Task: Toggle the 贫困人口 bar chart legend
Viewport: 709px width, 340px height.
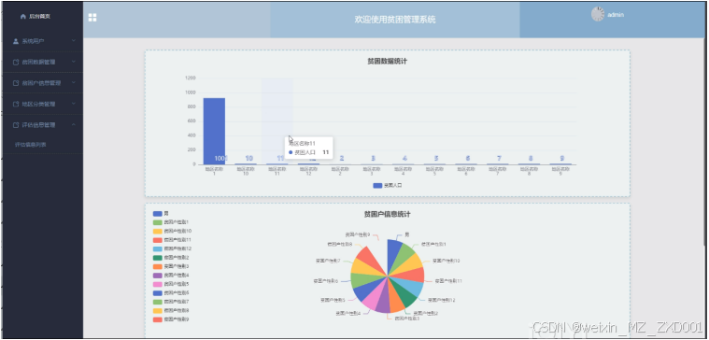Action: [x=388, y=185]
